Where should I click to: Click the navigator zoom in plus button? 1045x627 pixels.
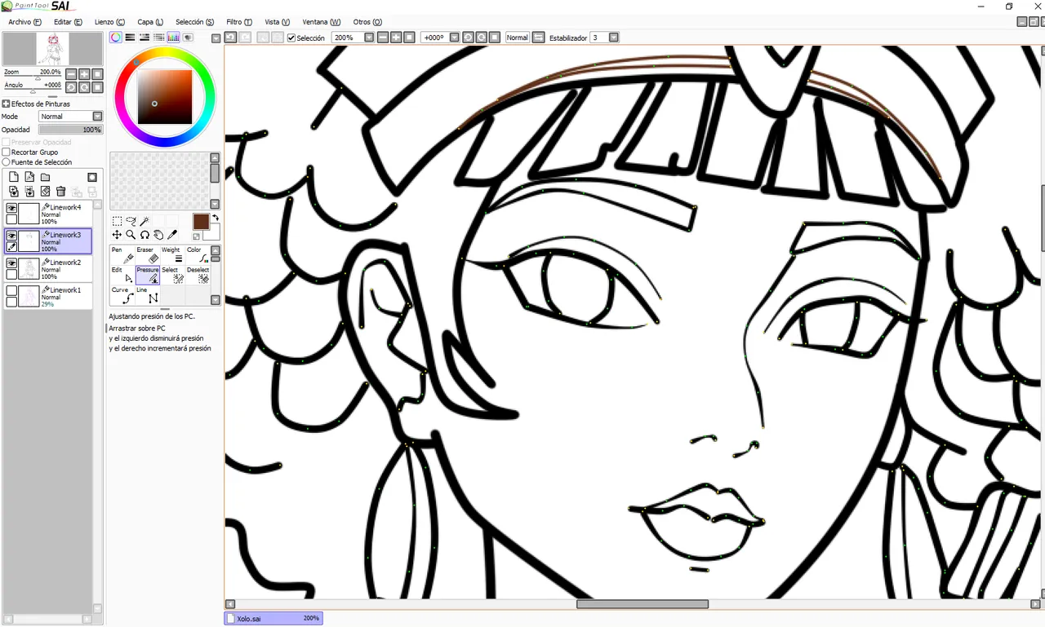[84, 74]
